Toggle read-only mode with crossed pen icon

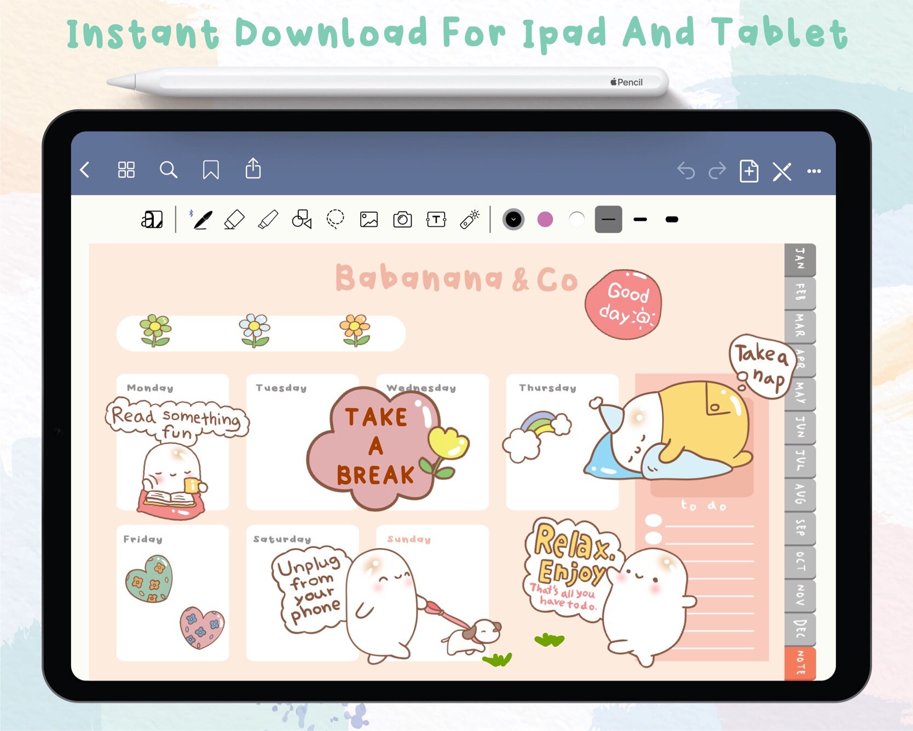782,171
